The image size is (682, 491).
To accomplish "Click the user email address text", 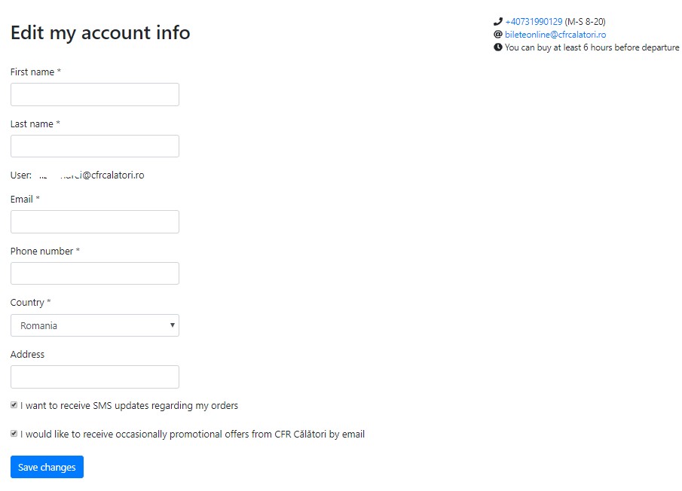I will coord(92,175).
